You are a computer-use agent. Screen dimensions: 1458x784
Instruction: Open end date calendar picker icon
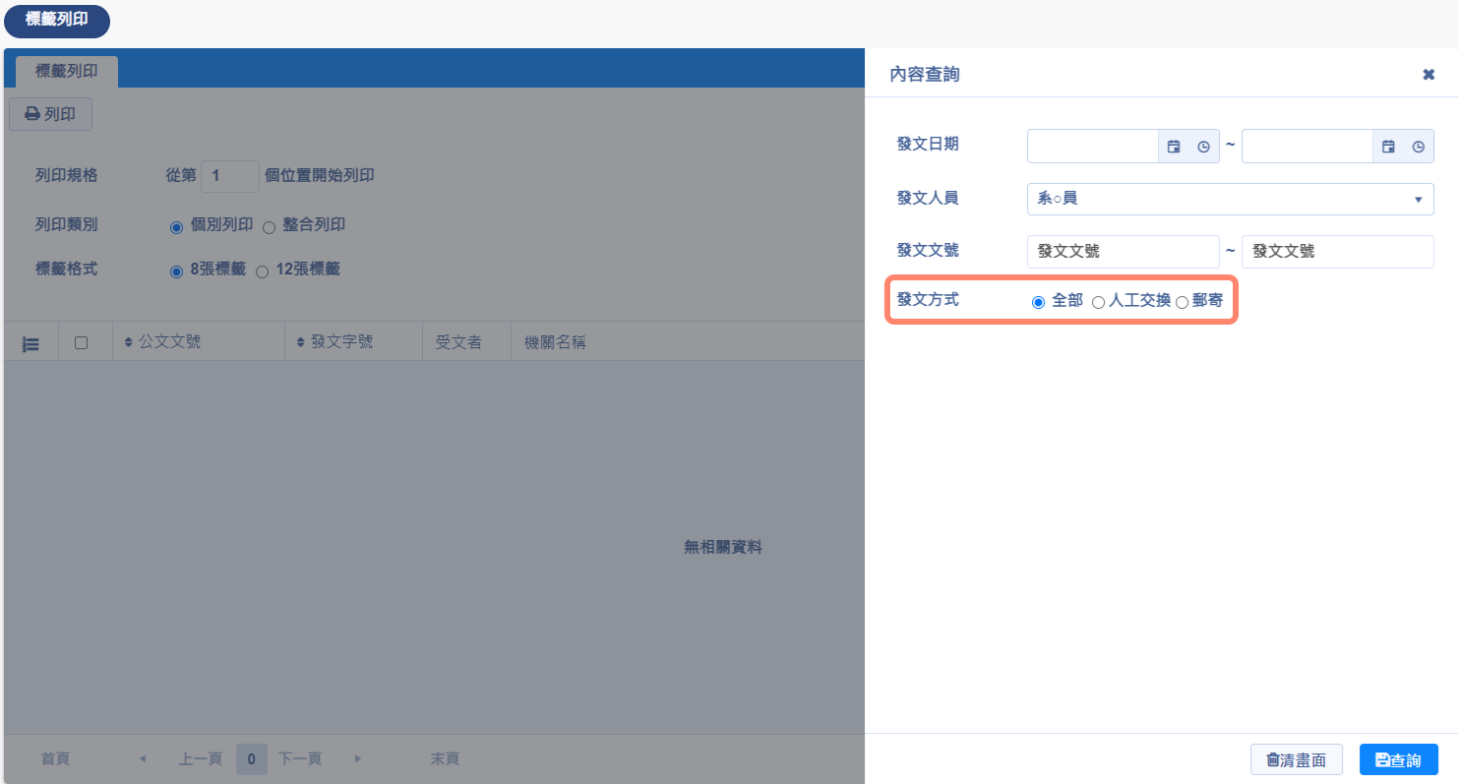(x=1388, y=147)
